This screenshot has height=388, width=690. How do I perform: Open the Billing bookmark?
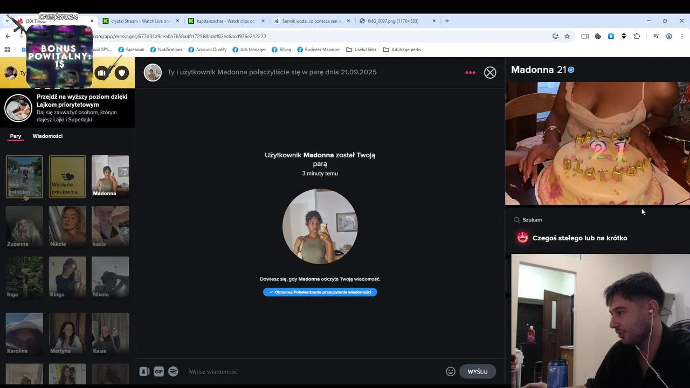point(281,50)
